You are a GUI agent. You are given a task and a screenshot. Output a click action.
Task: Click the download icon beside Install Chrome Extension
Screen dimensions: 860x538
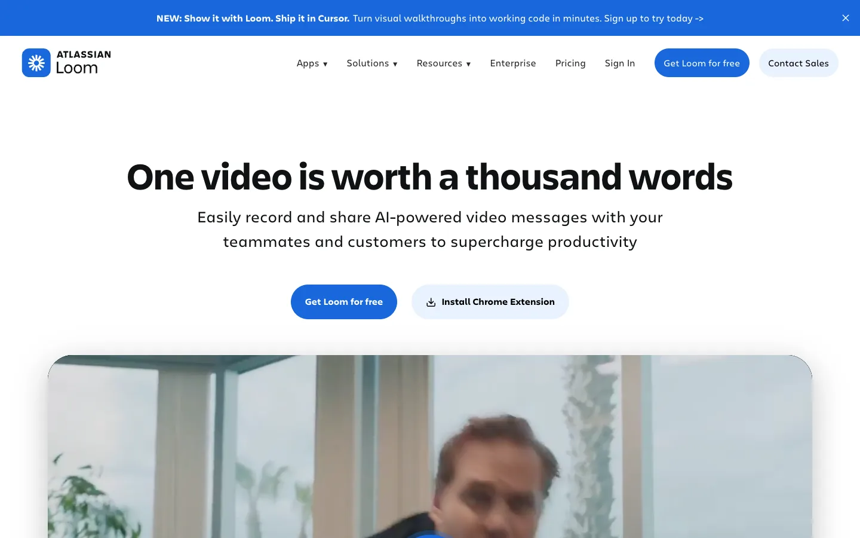tap(431, 302)
